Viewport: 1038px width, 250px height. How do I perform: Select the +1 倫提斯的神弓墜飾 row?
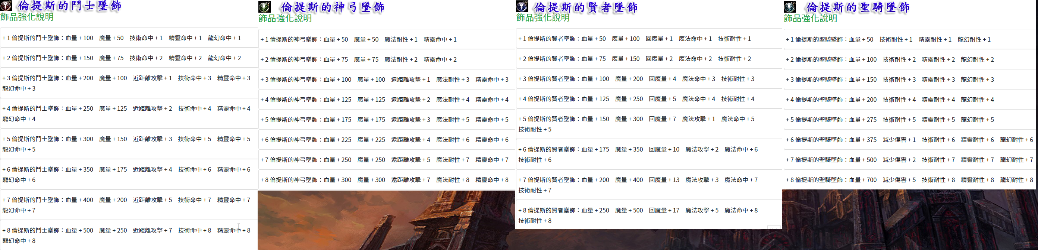pos(387,40)
